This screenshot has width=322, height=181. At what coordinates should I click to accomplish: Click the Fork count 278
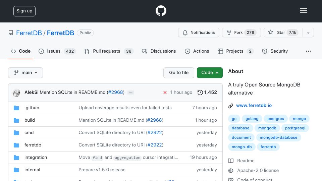point(250,33)
